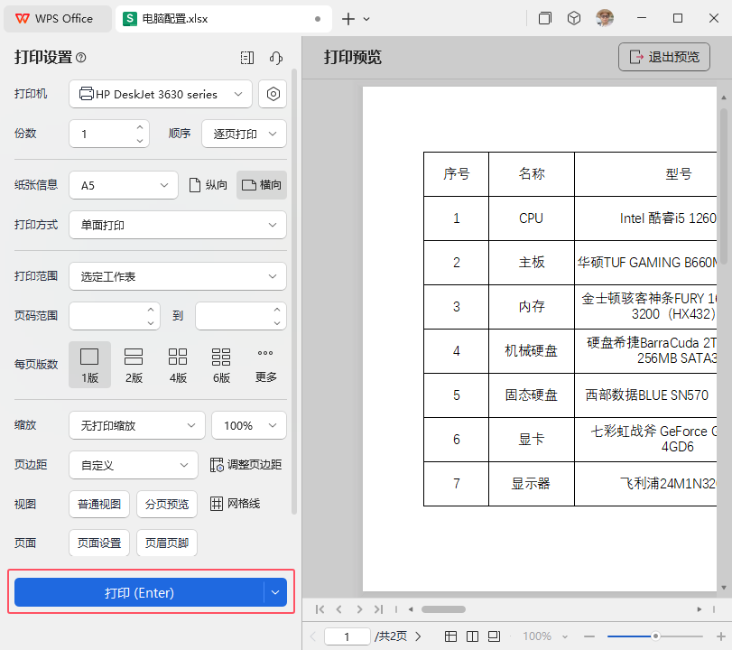Open the printer selection dropdown

161,94
